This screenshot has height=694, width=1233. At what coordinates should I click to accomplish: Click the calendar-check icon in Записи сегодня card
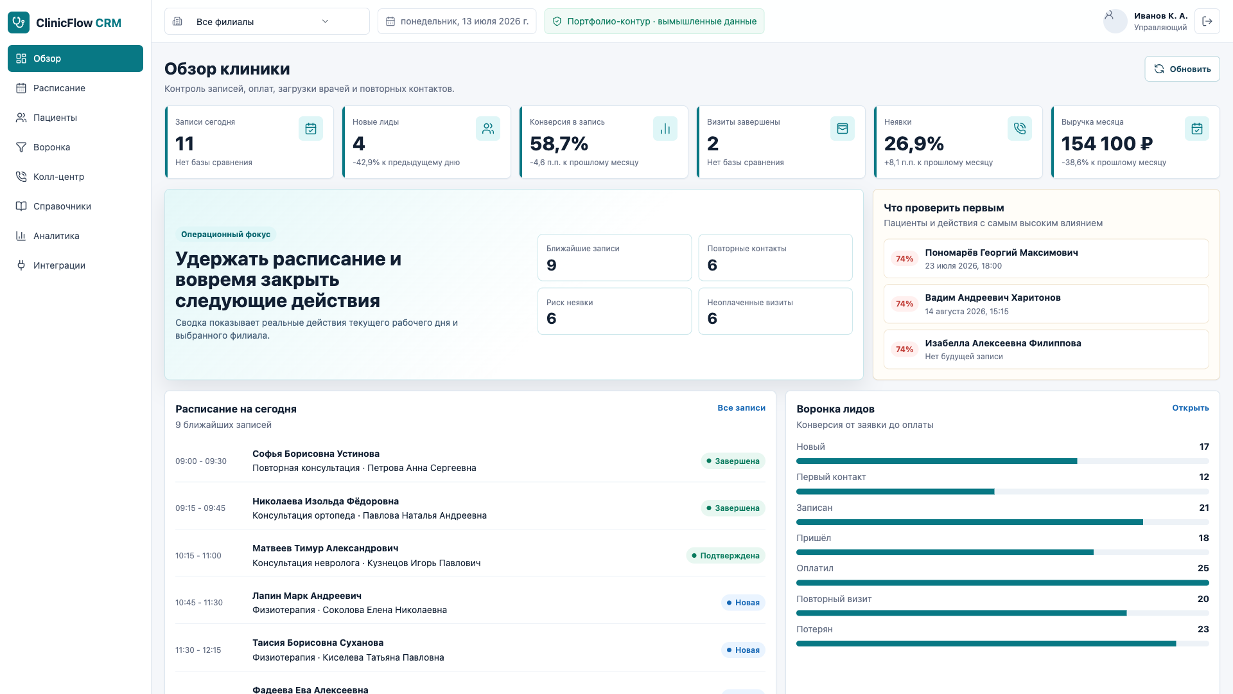(x=311, y=129)
